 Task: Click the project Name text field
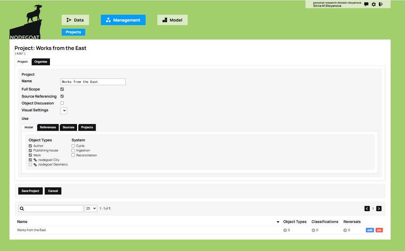(x=93, y=82)
